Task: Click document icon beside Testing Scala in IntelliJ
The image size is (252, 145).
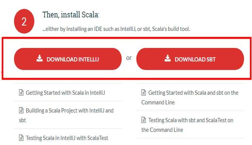Action: pyautogui.click(x=21, y=138)
